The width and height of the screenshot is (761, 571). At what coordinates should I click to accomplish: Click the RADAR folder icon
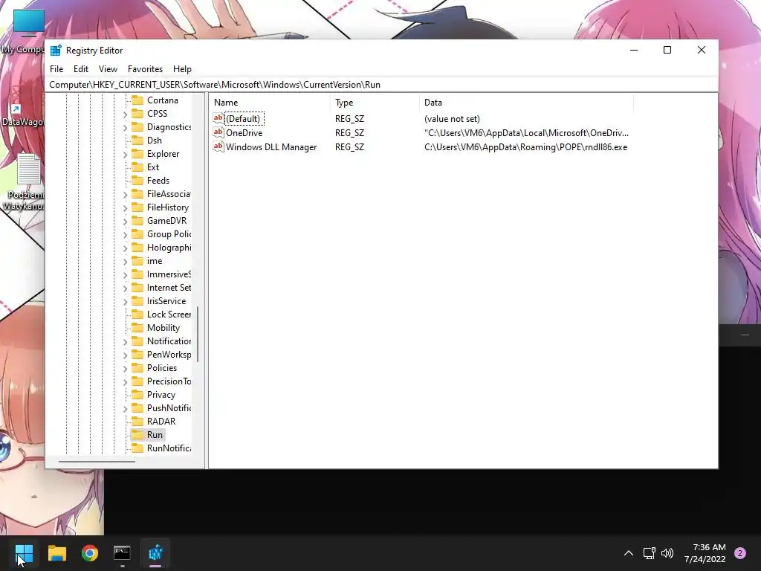click(x=137, y=422)
